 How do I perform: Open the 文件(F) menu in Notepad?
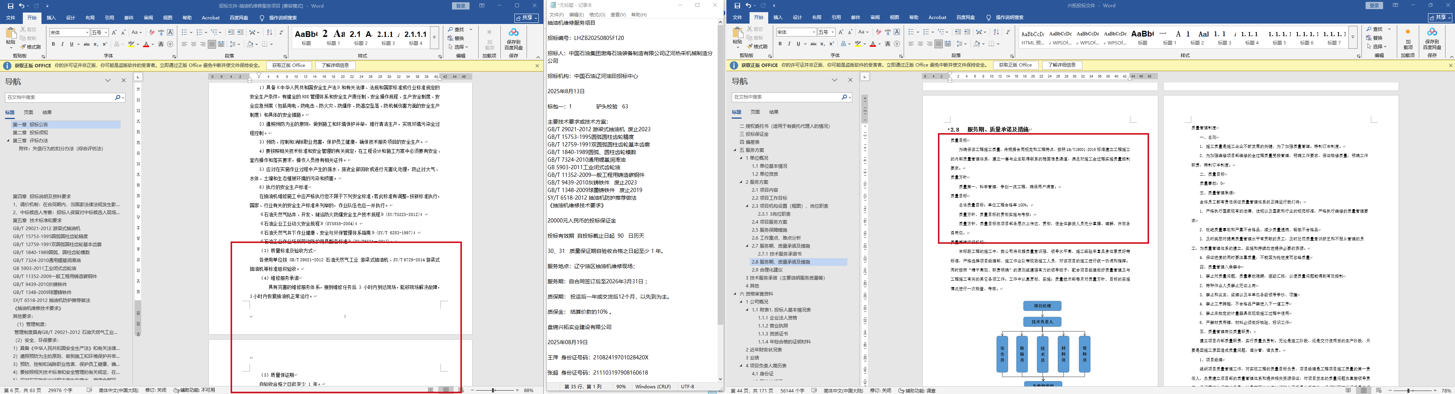pos(556,15)
